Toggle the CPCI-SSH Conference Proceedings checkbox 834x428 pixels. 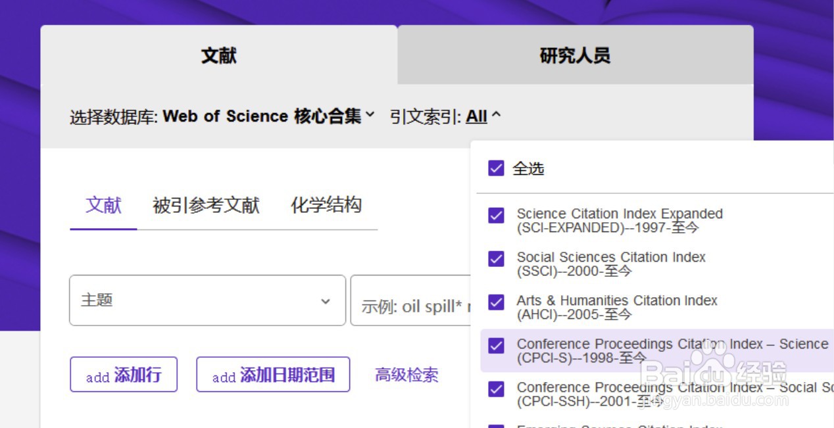(x=496, y=389)
